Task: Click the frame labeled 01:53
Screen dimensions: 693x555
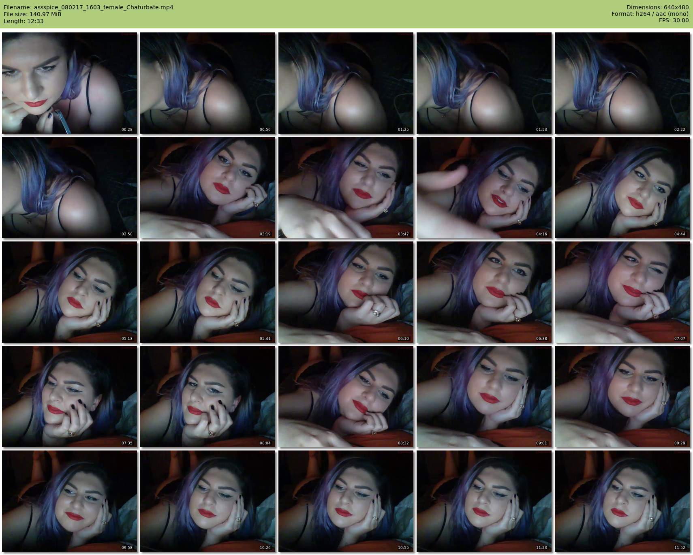Action: 484,83
